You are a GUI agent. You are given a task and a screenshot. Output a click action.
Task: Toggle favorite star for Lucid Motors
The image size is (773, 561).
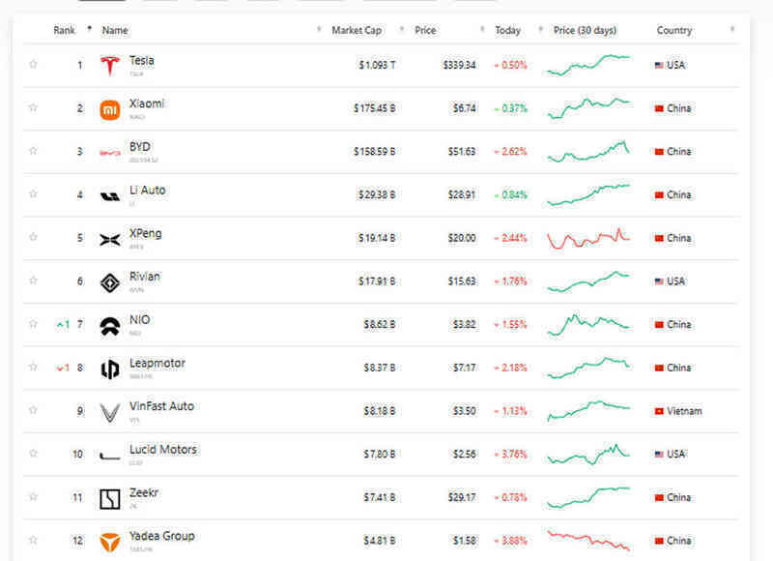[33, 453]
